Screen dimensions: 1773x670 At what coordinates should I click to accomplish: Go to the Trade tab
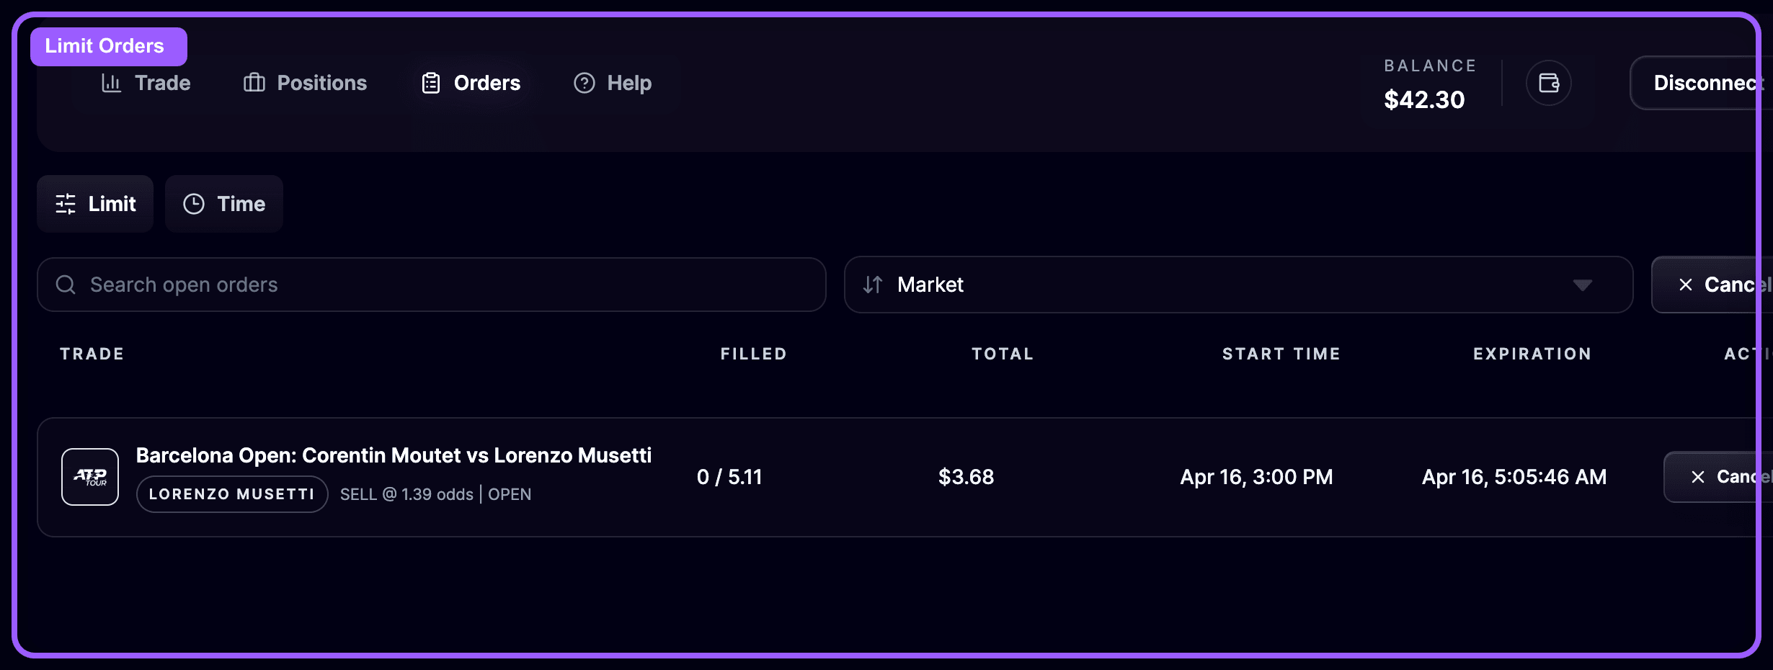(x=144, y=83)
